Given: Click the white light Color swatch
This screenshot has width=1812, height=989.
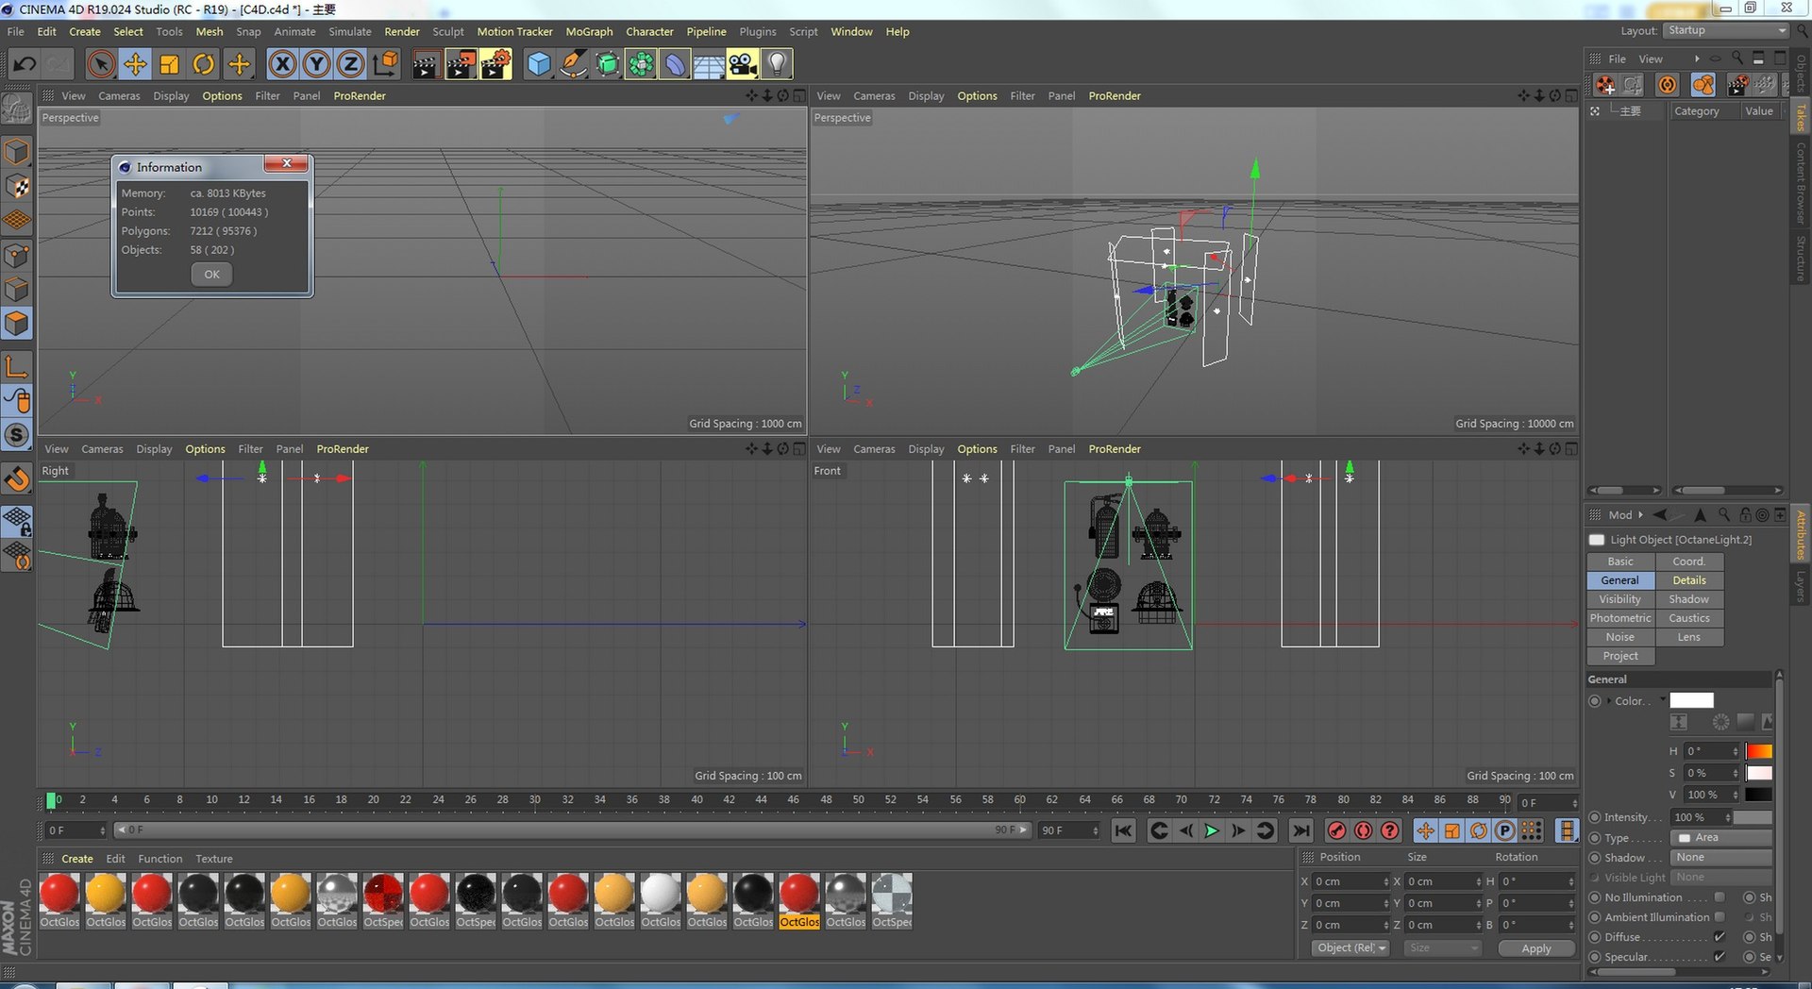Looking at the screenshot, I should (1691, 700).
